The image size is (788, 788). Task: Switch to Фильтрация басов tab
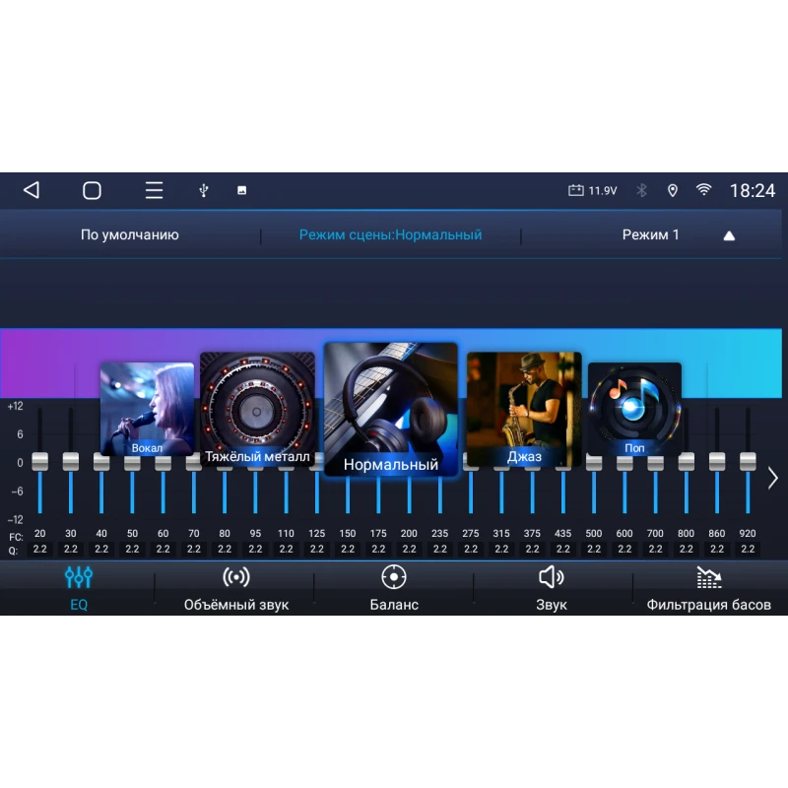pos(708,605)
